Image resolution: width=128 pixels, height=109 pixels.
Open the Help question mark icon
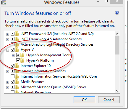pos(117,13)
